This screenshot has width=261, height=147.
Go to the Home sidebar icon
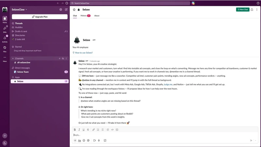(x=5, y=19)
